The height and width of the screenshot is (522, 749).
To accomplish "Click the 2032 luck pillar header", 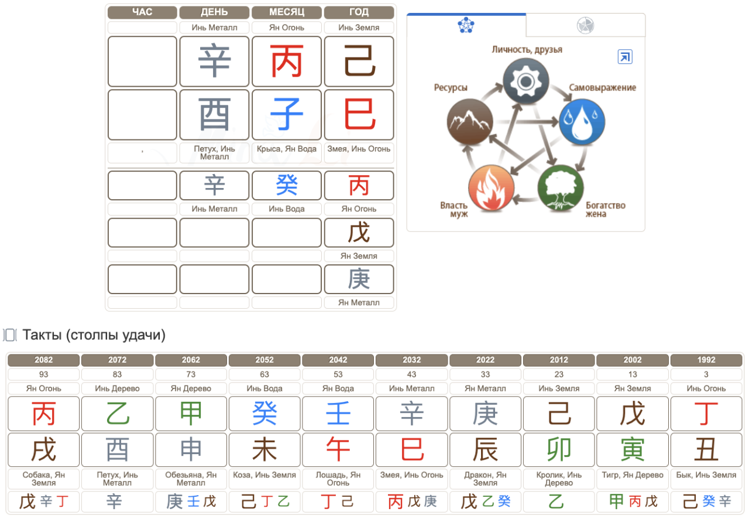I will pyautogui.click(x=411, y=360).
